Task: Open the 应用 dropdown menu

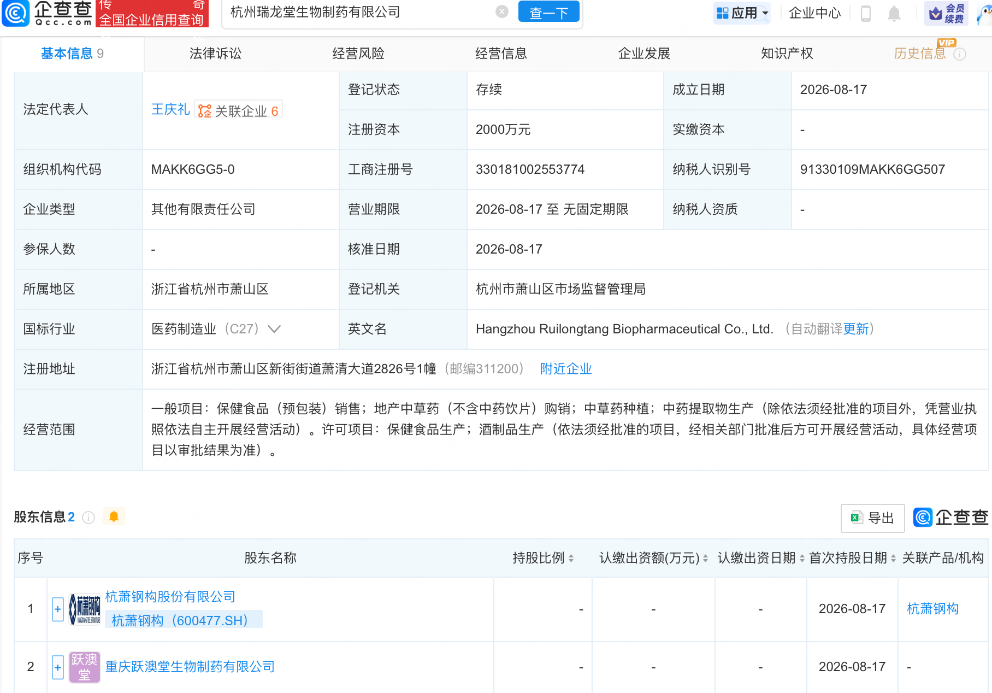Action: (742, 13)
